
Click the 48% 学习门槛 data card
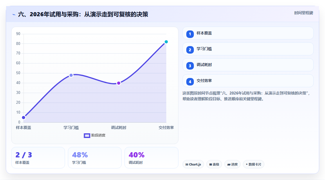[95, 158]
